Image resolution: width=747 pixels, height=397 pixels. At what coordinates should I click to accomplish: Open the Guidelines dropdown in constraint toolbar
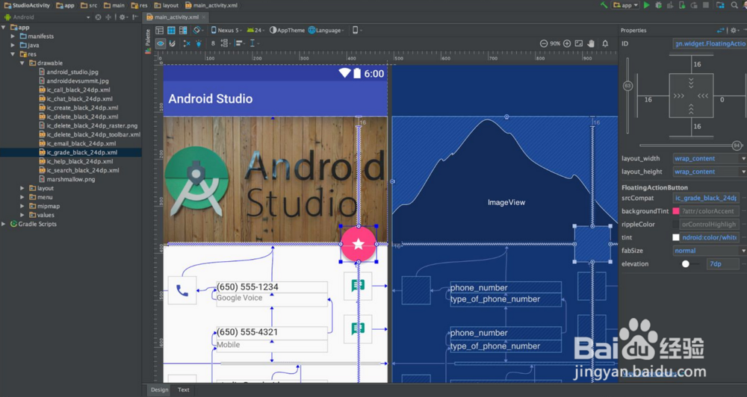tap(255, 43)
